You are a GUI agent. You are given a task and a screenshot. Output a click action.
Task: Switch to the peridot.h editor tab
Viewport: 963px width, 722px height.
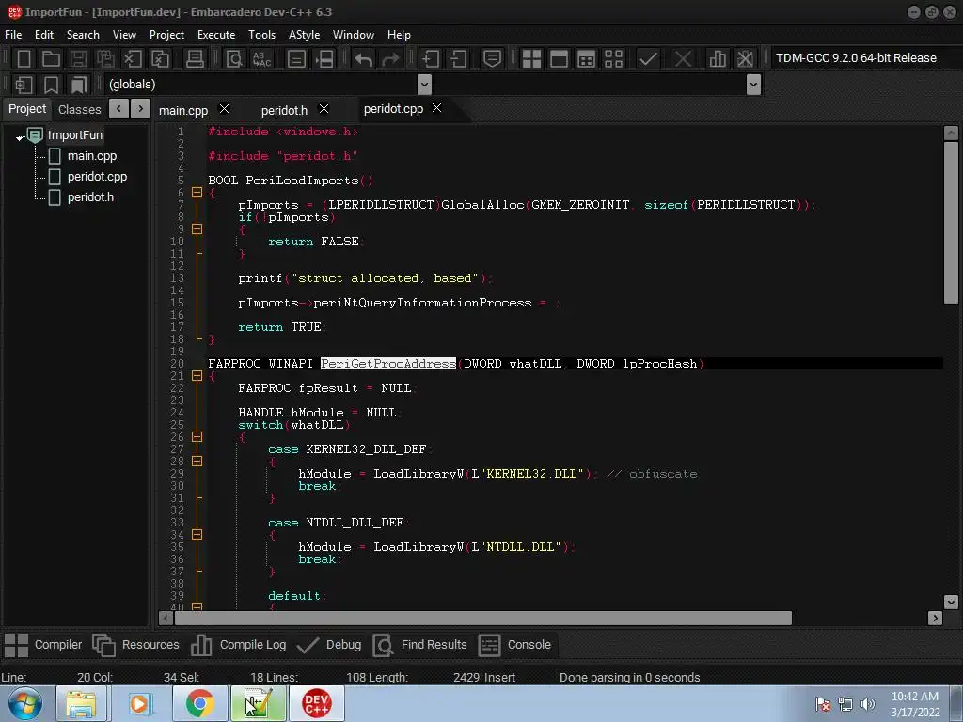pos(284,110)
